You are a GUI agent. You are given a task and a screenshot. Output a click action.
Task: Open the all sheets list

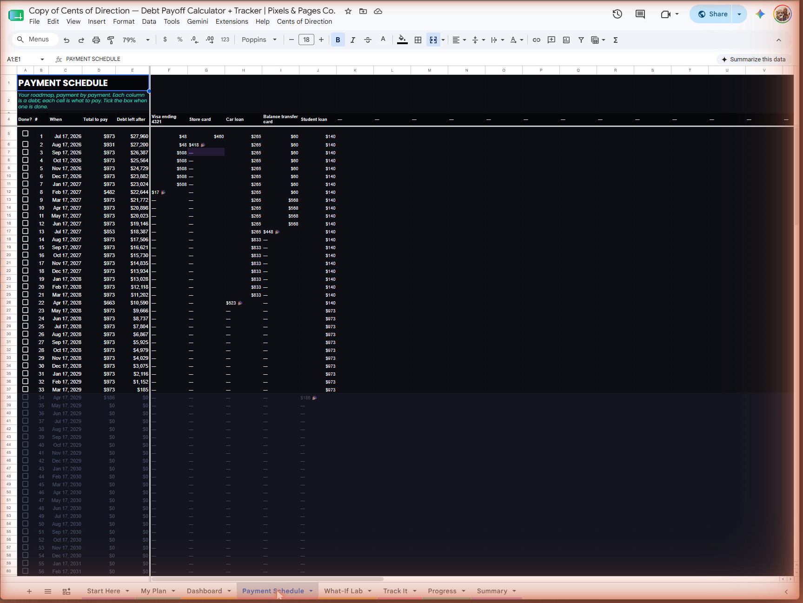pyautogui.click(x=48, y=591)
